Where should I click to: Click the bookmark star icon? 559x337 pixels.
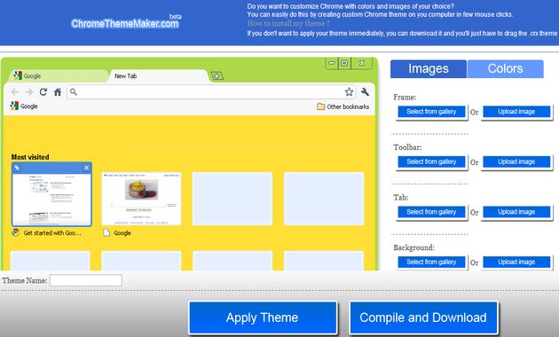coord(349,92)
